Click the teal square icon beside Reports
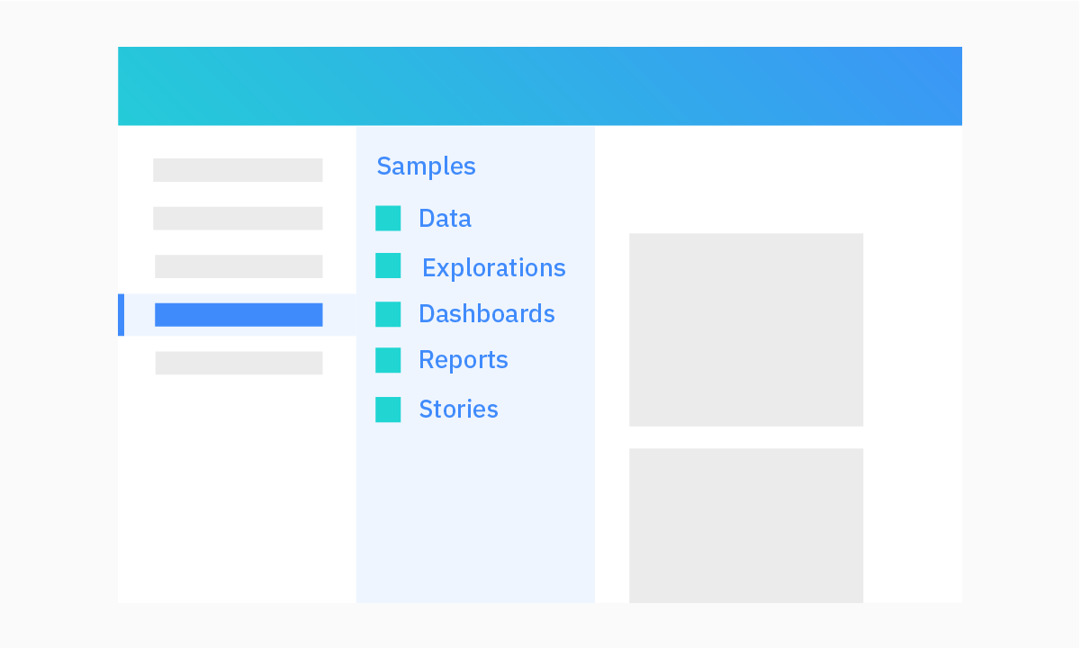 click(x=388, y=360)
